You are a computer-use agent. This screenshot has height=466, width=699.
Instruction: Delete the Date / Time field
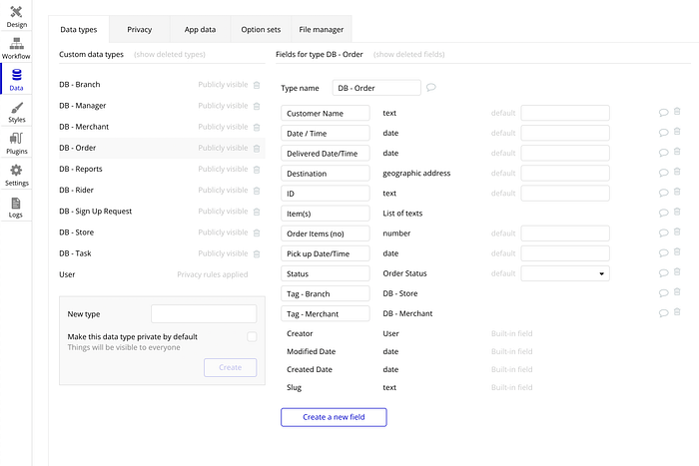(x=677, y=132)
